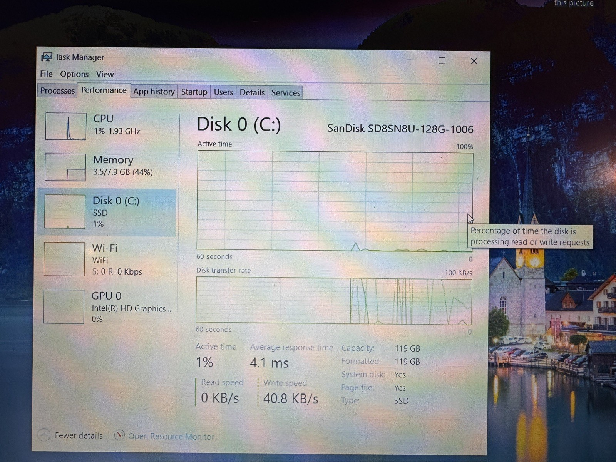Screen dimensions: 616x462
Task: Click the 0 KB/s read speed value
Action: tap(220, 398)
